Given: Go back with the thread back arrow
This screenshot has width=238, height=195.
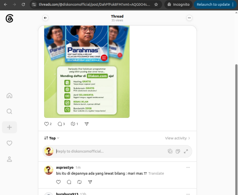Looking at the screenshot, I should (x=45, y=18).
